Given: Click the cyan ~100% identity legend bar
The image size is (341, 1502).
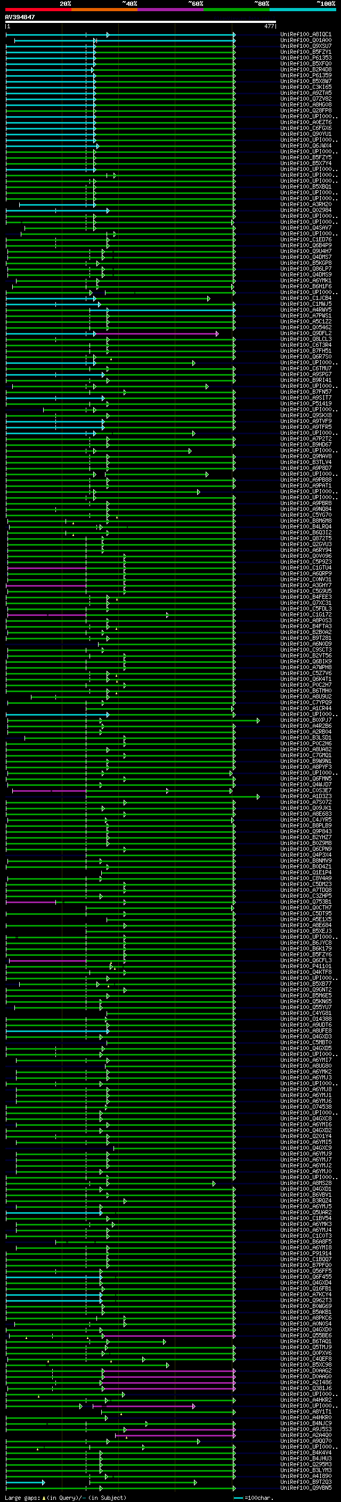Looking at the screenshot, I should [303, 10].
